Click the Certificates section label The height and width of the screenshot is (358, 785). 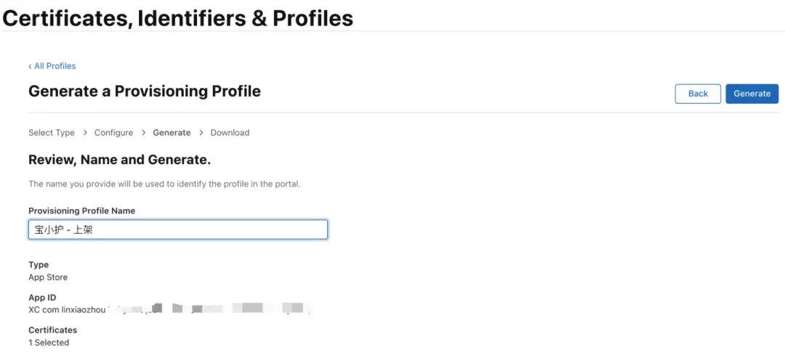pyautogui.click(x=52, y=330)
